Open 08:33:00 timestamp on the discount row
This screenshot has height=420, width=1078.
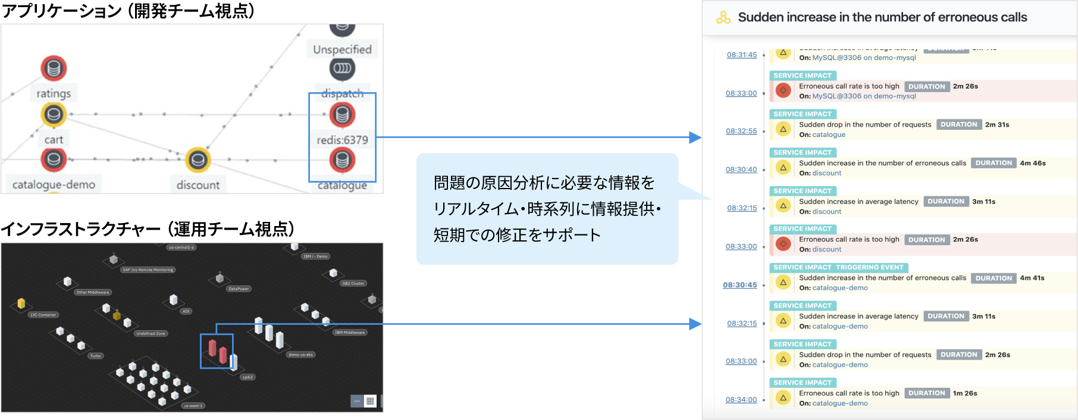(741, 246)
